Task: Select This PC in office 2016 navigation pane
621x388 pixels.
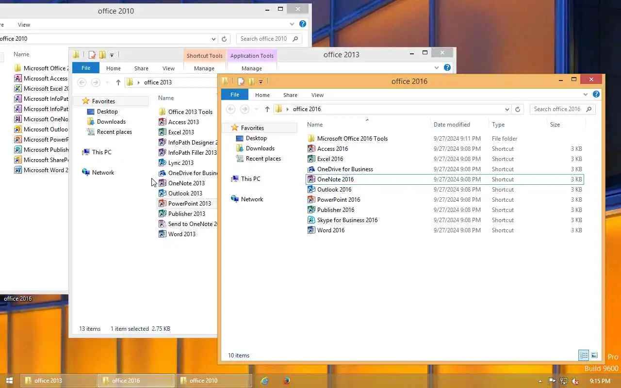Action: click(250, 179)
